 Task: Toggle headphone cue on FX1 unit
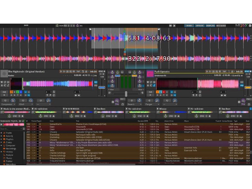pos(123,104)
